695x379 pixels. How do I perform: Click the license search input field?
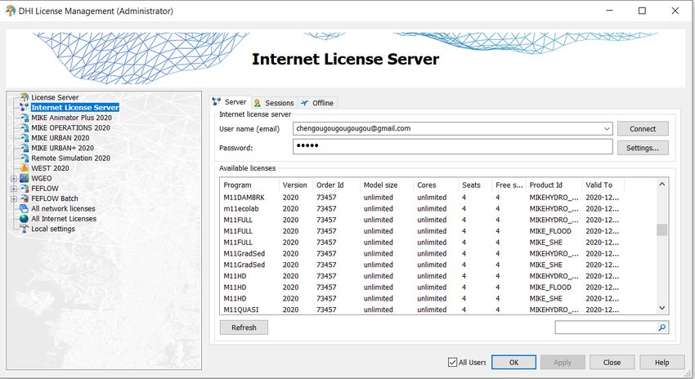click(606, 328)
